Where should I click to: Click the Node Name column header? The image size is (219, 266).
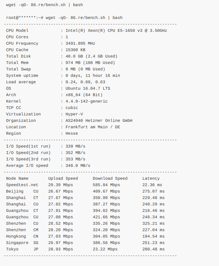click(17, 178)
